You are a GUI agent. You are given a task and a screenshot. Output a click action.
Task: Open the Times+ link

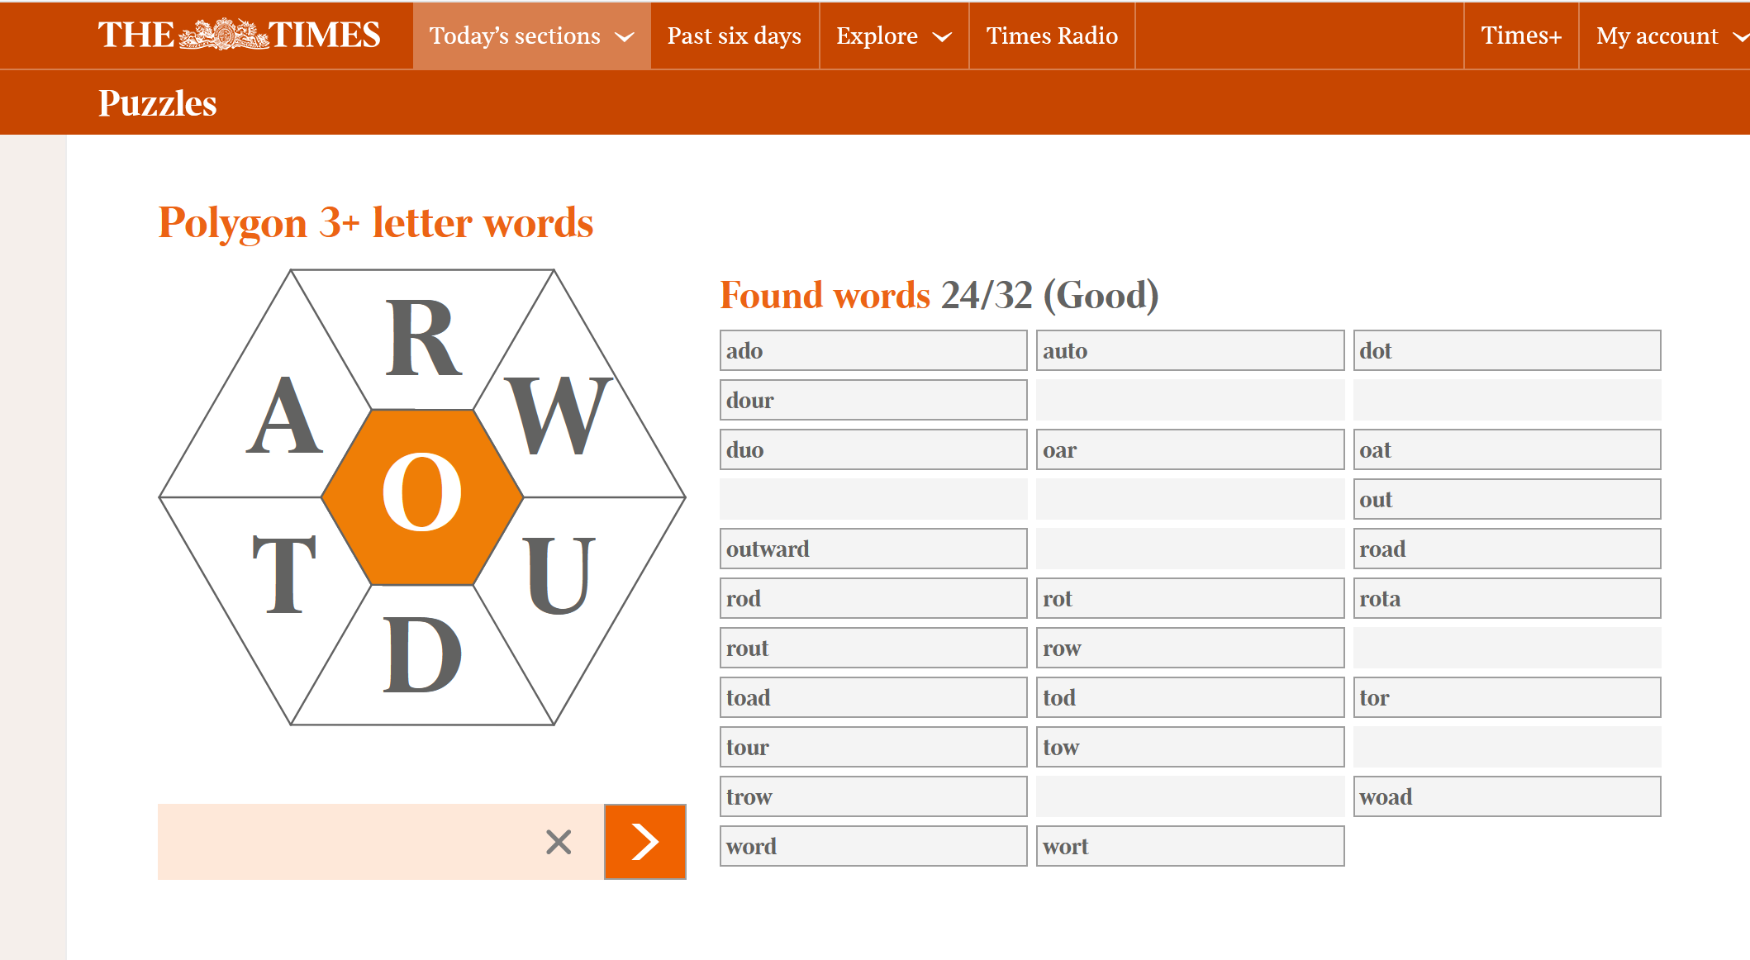1520,36
